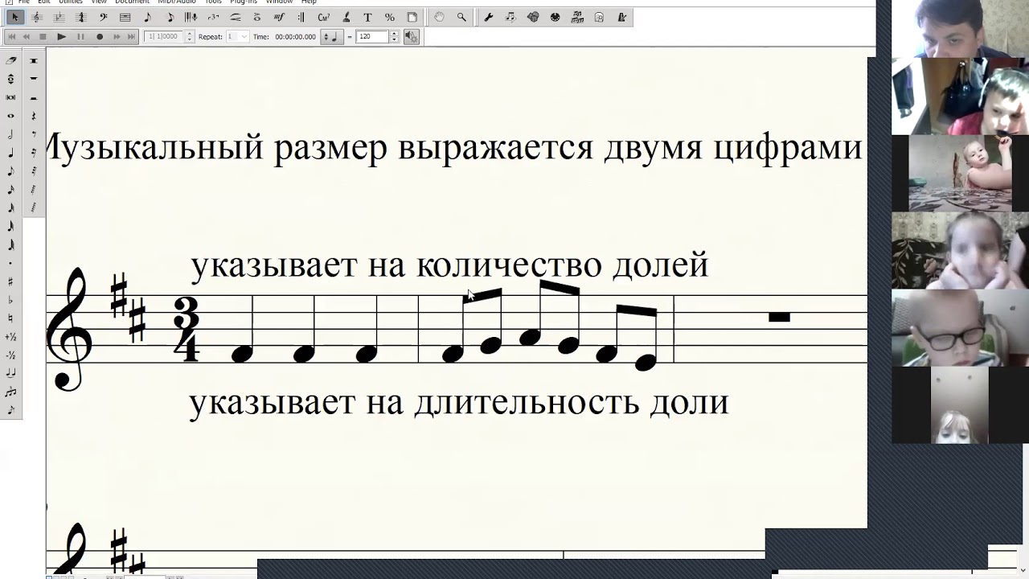This screenshot has height=579, width=1029.
Task: Select the Repeat tool
Action: click(x=301, y=17)
